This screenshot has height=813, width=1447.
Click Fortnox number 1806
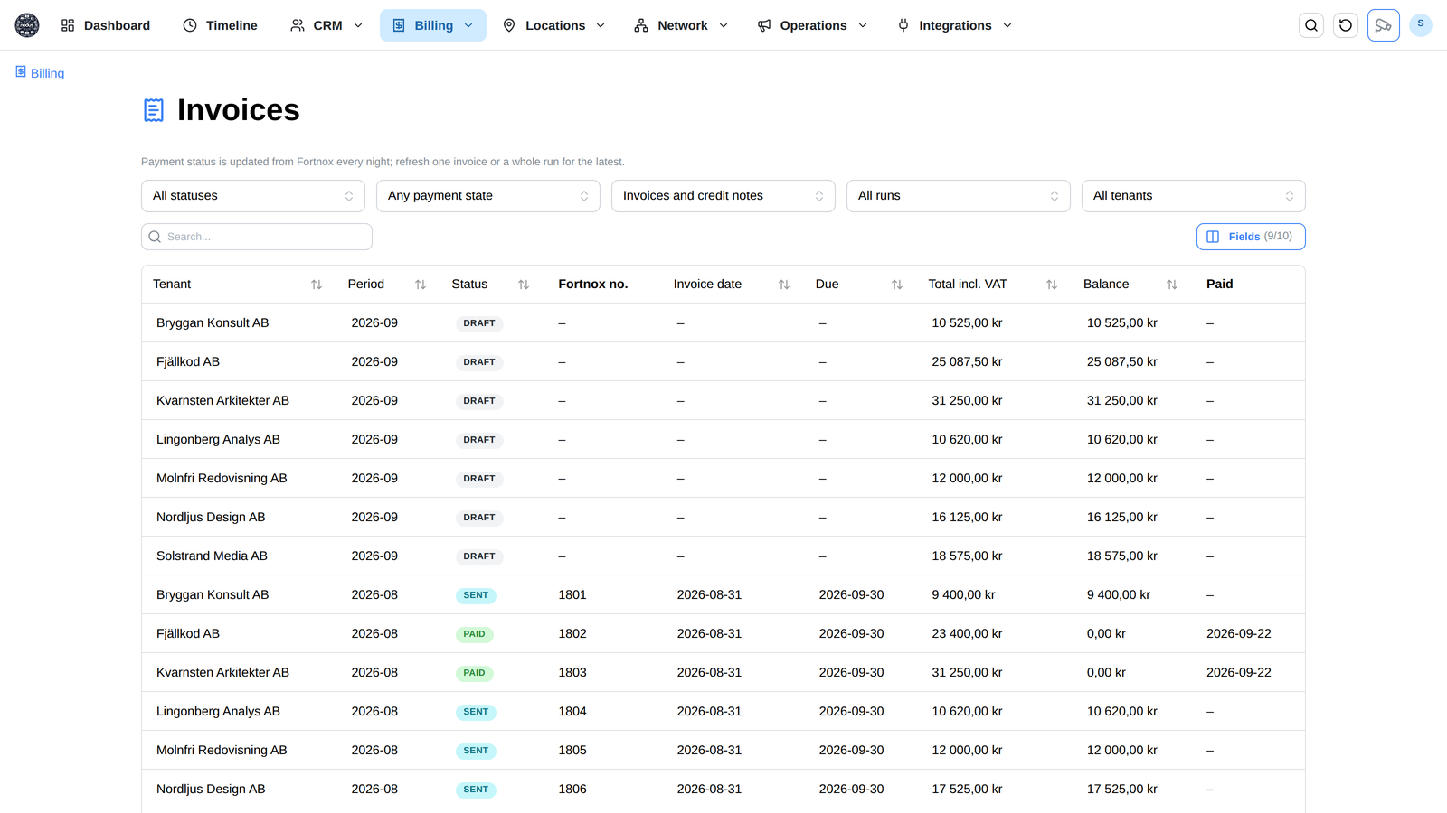tap(572, 789)
